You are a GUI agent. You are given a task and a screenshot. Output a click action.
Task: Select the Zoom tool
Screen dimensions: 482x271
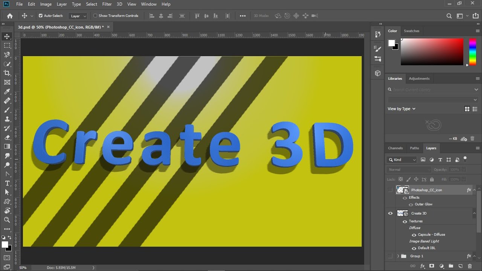(7, 220)
